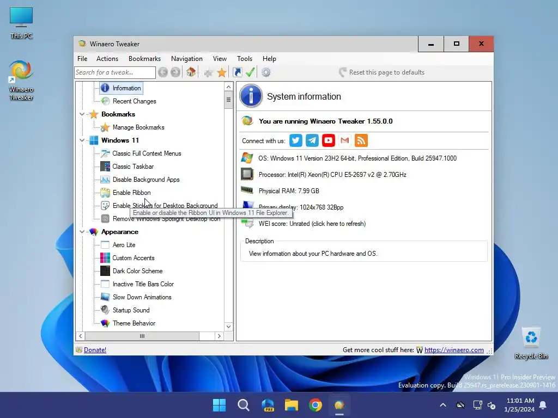
Task: Open the Actions menu
Action: (107, 59)
